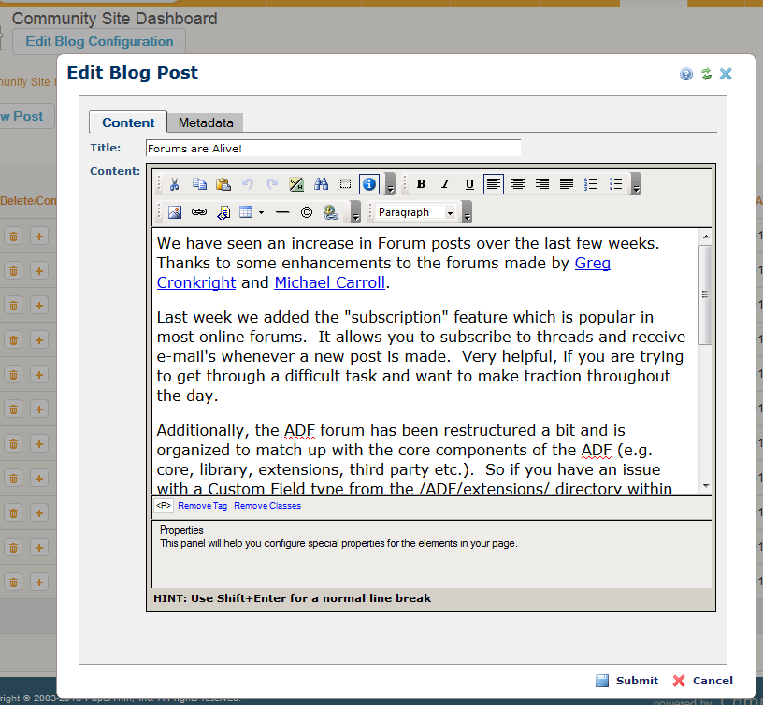Insert horizontal rule line icon
The width and height of the screenshot is (763, 705).
tap(282, 212)
